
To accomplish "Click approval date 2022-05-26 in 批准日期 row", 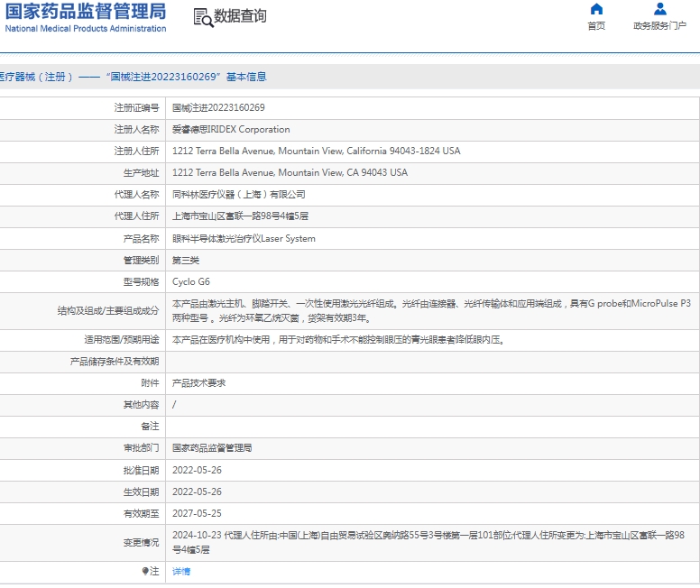I will [197, 470].
